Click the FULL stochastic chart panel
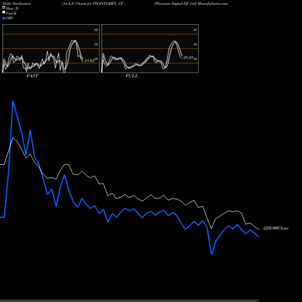Image resolution: width=302 pixels, height=302 pixels. tap(150, 48)
